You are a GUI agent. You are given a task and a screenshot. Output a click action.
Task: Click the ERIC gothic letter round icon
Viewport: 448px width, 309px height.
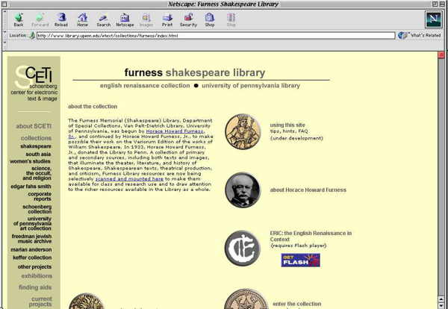pyautogui.click(x=243, y=249)
